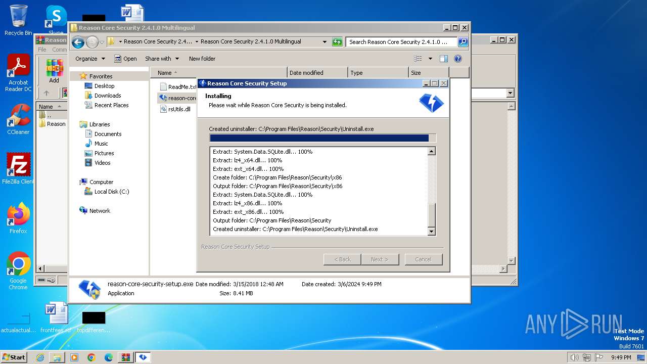
Task: Sort files by Date modified column
Action: (x=317, y=73)
